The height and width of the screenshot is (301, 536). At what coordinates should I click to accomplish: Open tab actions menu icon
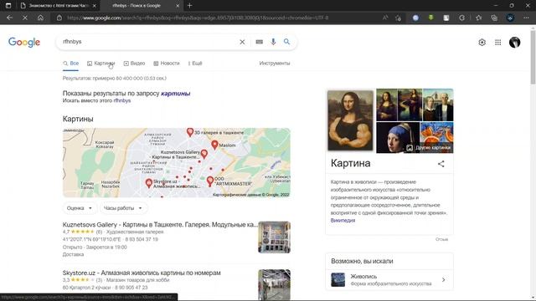pos(8,6)
